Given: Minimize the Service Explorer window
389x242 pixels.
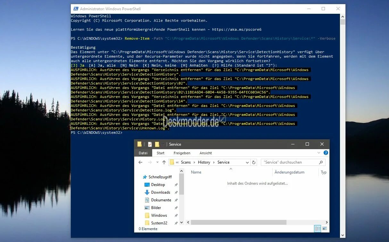Looking at the screenshot, I should pos(292,144).
